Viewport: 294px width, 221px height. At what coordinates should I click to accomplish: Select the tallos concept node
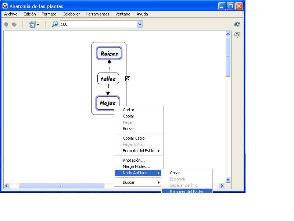[108, 78]
